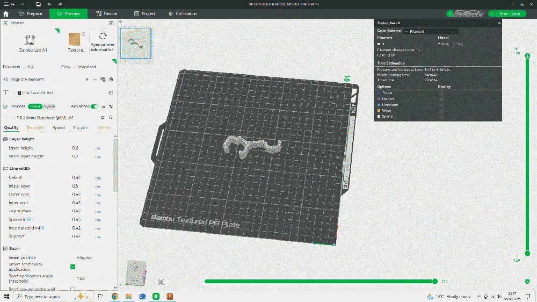Viewport: 537px width, 302px height.
Task: Switch to the Calibration tab
Action: pos(183,14)
